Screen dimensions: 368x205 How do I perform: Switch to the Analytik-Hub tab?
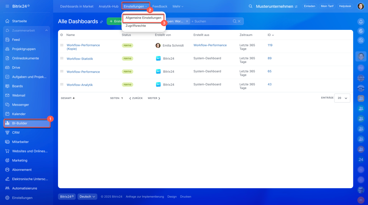point(108,6)
